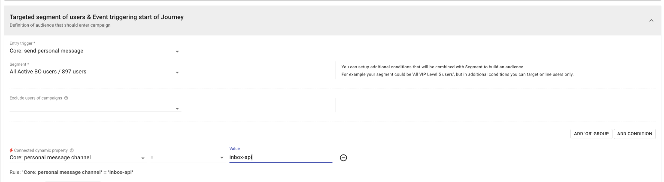The image size is (664, 182).
Task: Click the Entry trigger dropdown arrow
Action: click(177, 52)
